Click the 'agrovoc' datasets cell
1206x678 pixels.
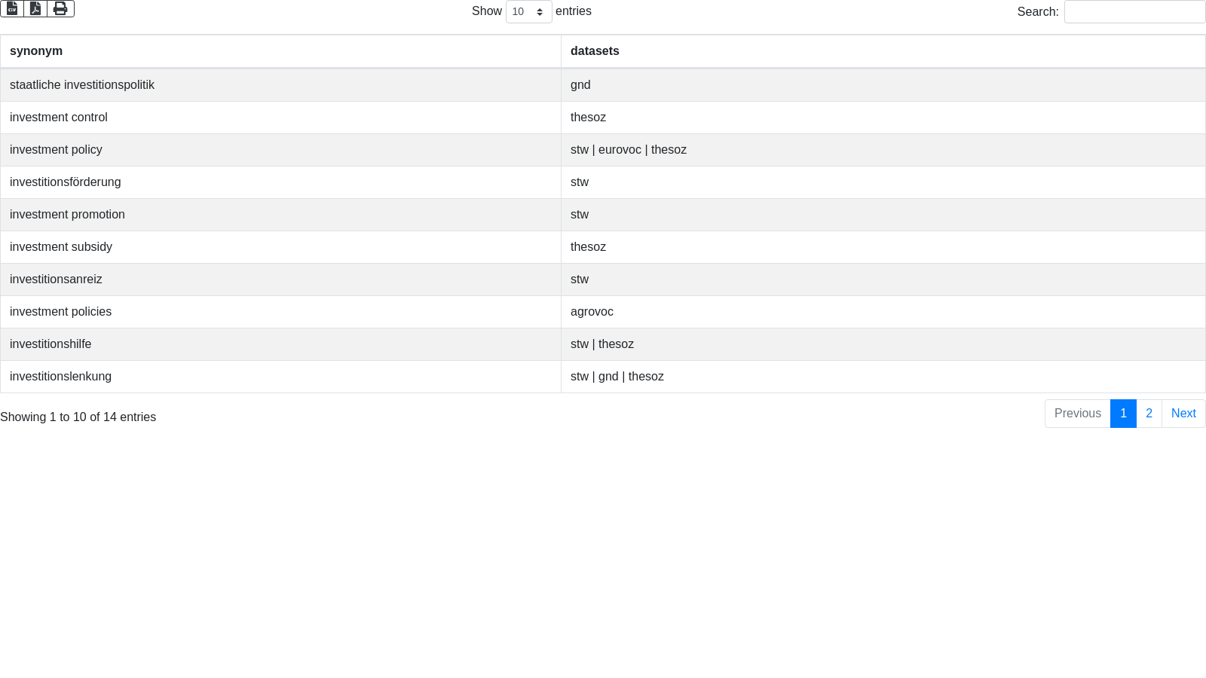pyautogui.click(x=592, y=312)
